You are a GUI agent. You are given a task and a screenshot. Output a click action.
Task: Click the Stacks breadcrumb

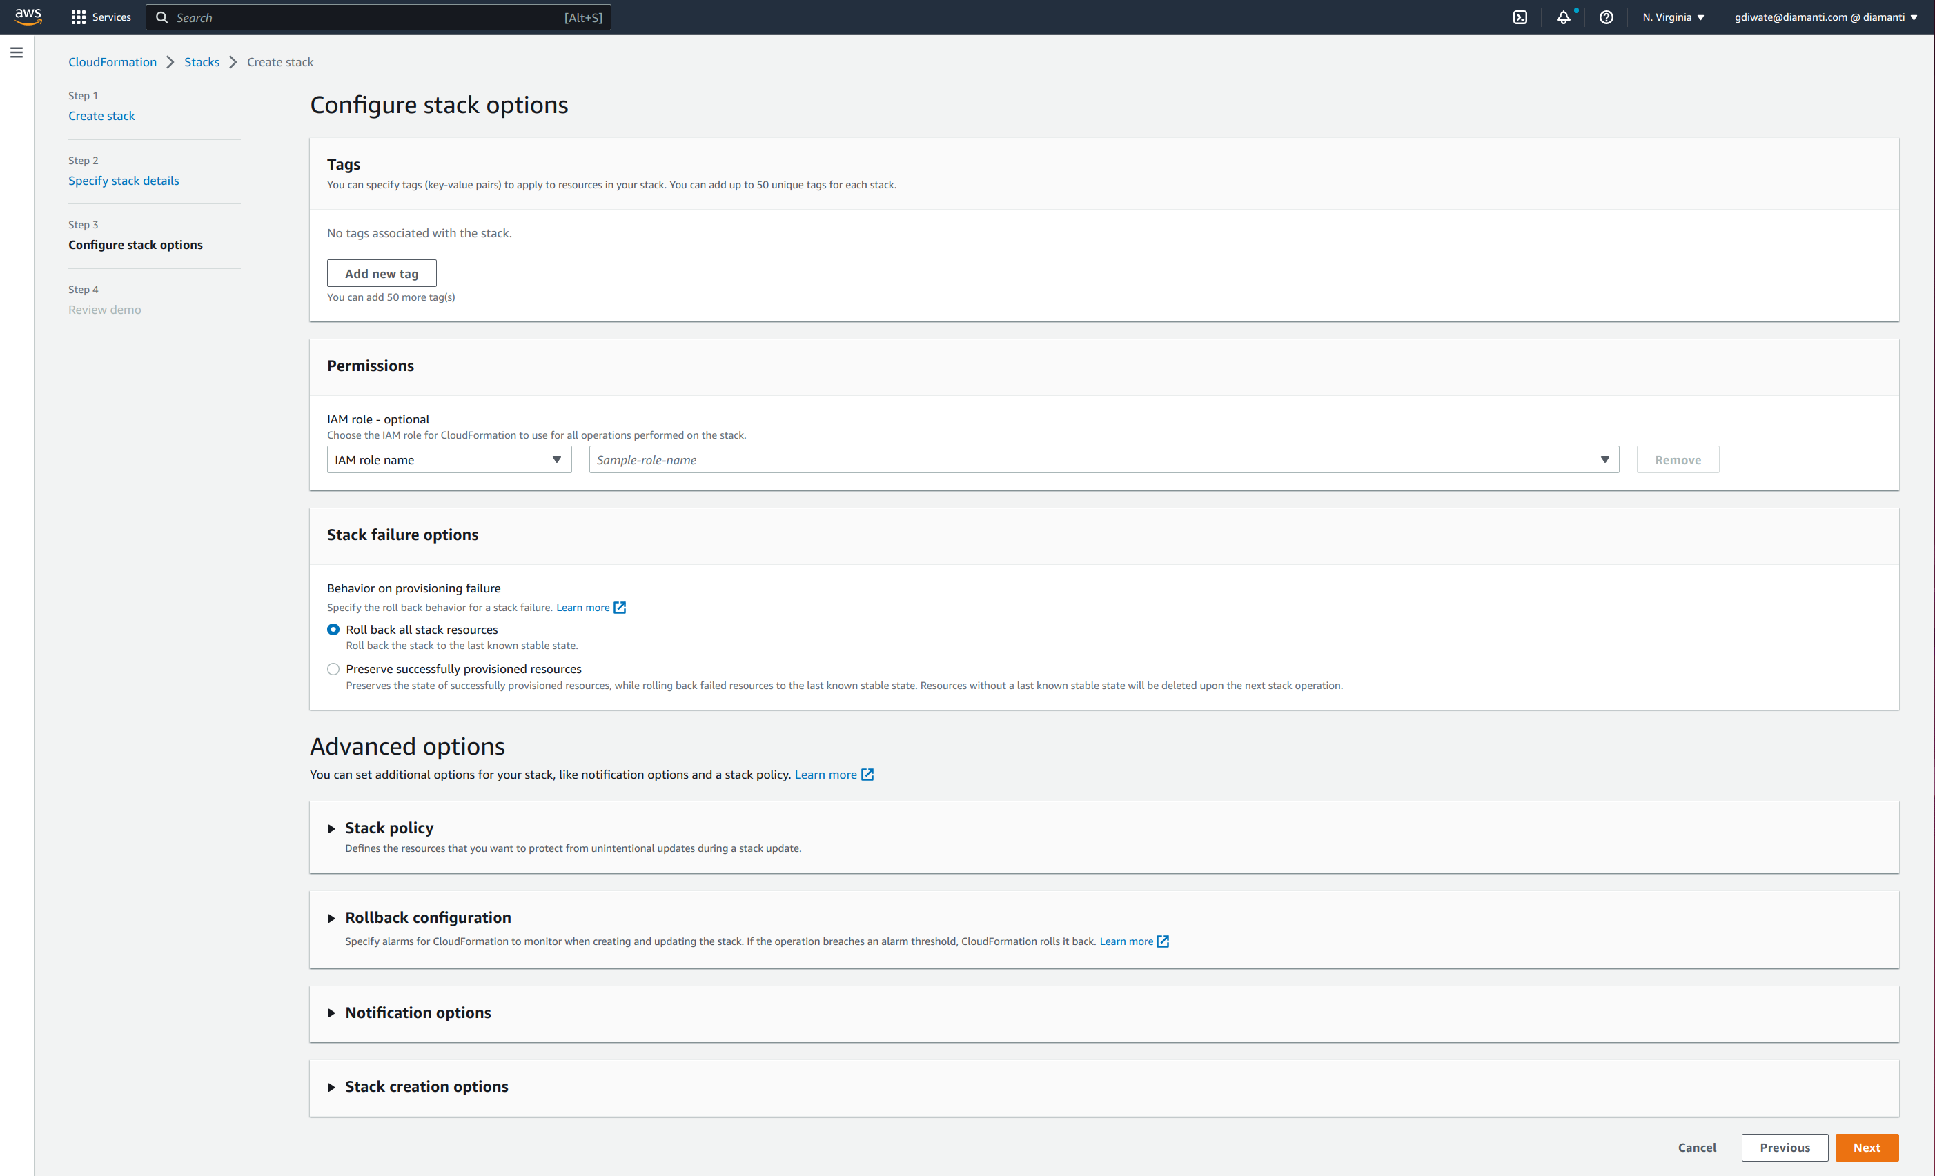tap(202, 62)
